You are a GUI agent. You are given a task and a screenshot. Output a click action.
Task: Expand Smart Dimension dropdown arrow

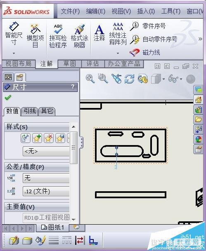coord(14,53)
